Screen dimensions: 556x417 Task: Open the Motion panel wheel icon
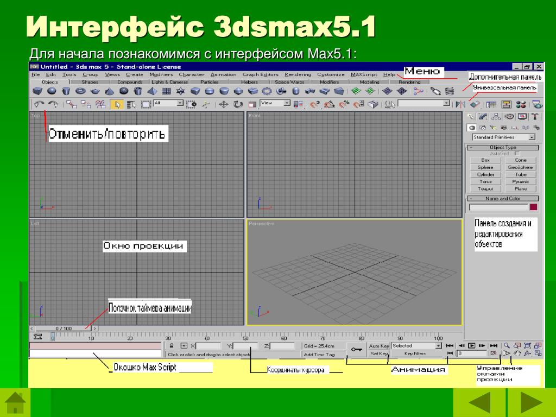point(509,117)
